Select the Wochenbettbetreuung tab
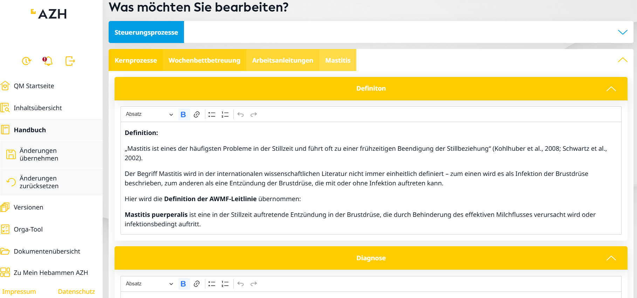The width and height of the screenshot is (637, 298). 204,60
